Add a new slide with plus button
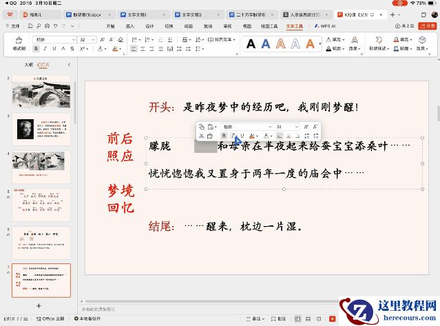 tap(39, 305)
